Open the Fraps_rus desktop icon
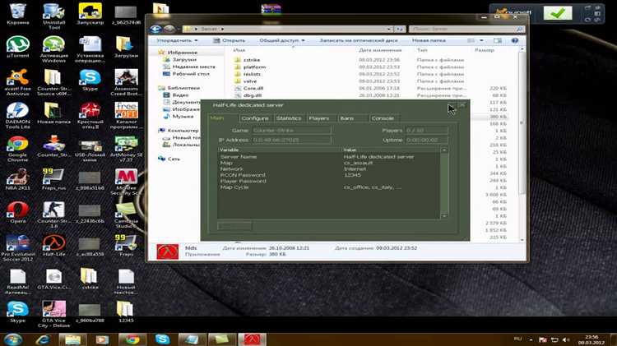The height and width of the screenshot is (346, 617). pyautogui.click(x=54, y=179)
